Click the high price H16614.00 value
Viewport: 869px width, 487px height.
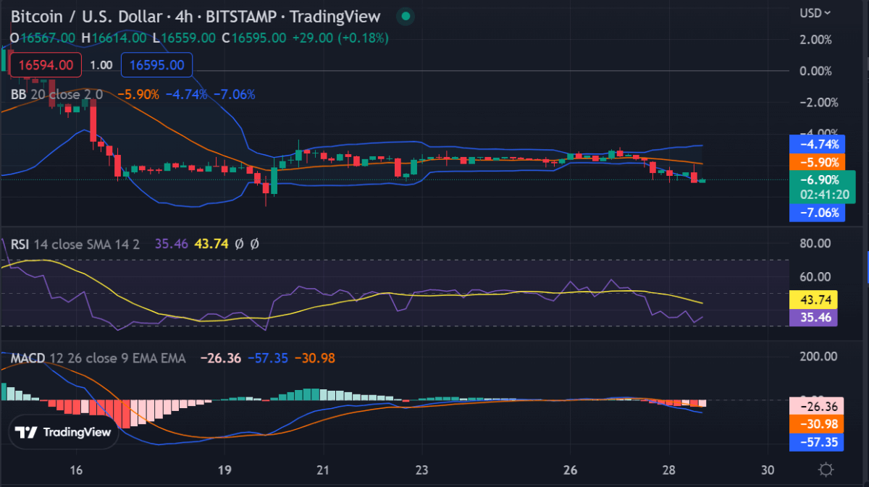pyautogui.click(x=114, y=38)
